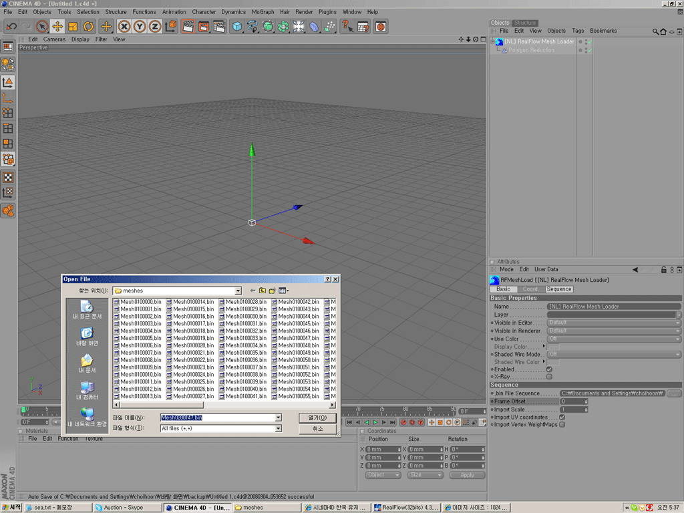684x513 pixels.
Task: Uncheck Import UV coordinates
Action: [x=562, y=417]
